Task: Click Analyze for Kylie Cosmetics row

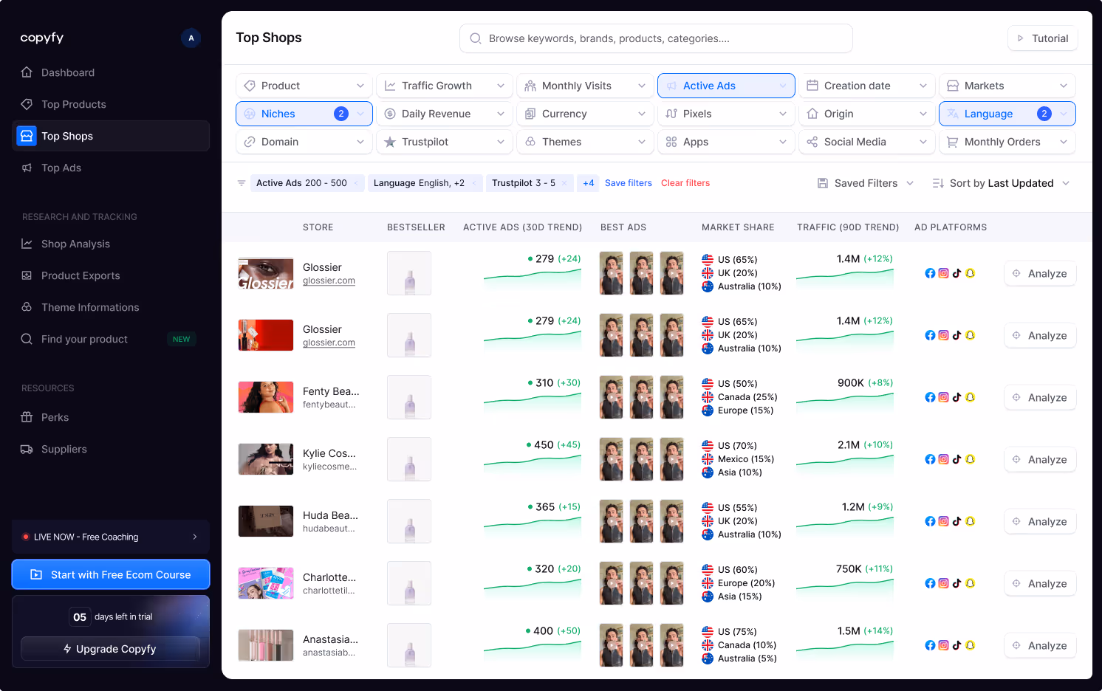Action: 1040,459
